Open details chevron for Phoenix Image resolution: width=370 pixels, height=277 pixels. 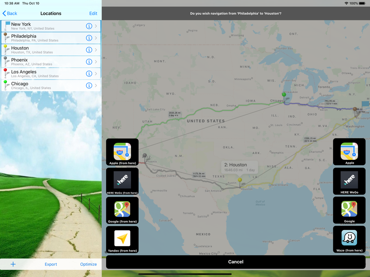tap(96, 62)
